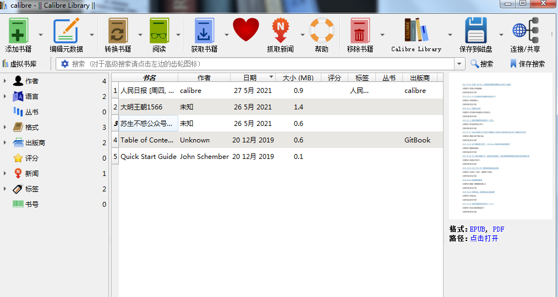Select book row 人民日报 [周四, ...
The height and width of the screenshot is (297, 558).
[x=277, y=91]
